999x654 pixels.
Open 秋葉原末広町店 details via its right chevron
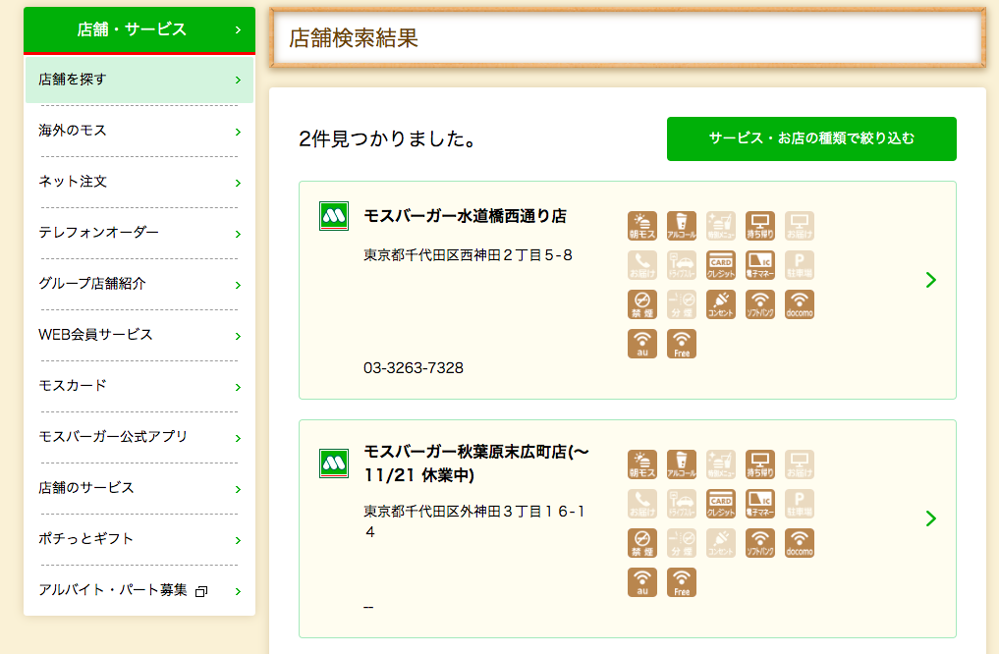click(930, 518)
